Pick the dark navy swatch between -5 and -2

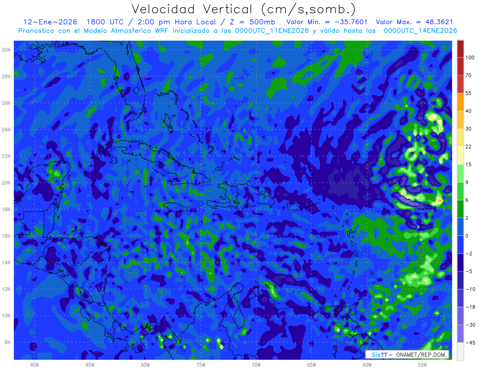coord(460,262)
